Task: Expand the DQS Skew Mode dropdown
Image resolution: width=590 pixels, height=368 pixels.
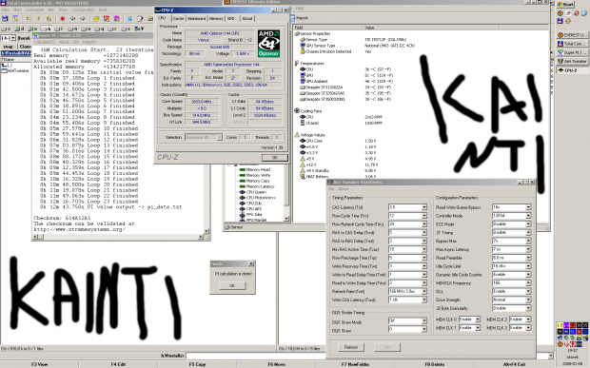Action: pos(424,320)
